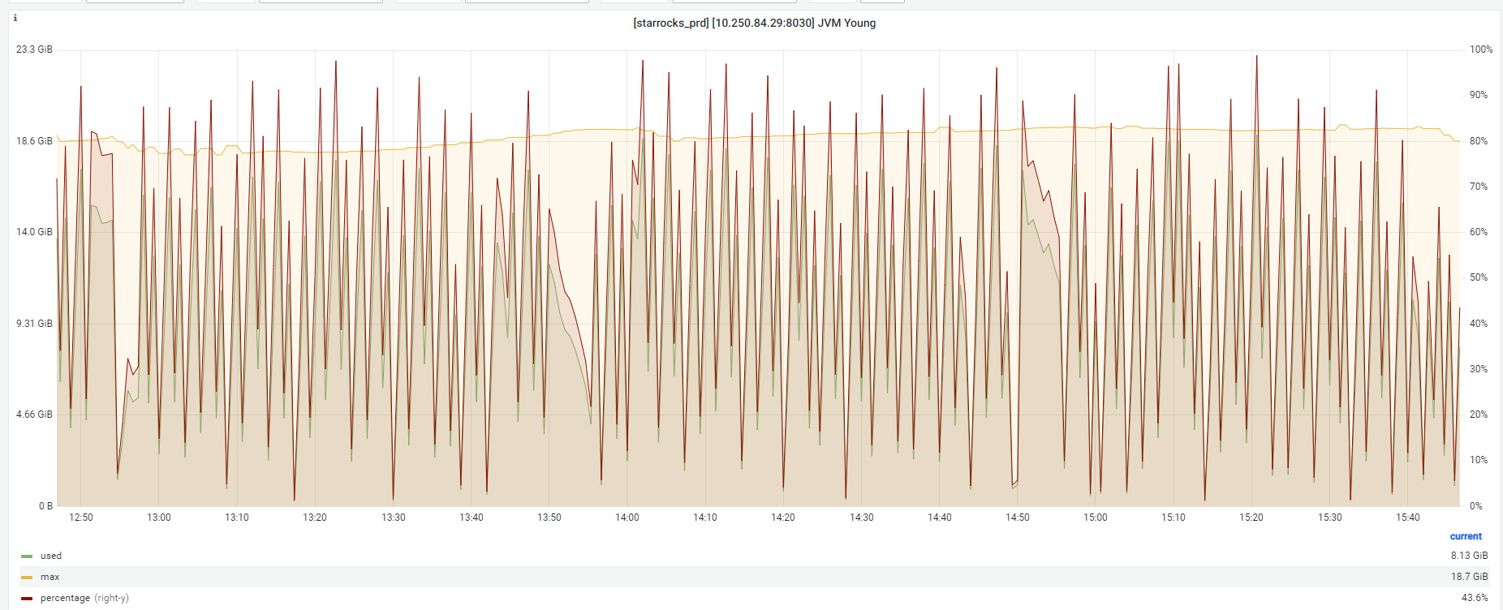Click the 43.6% current value
Screen dimensions: 1503x610
pos(1475,598)
